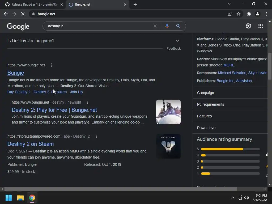Open Destiny 2: Play for Free result
272x204 pixels.
tap(54, 110)
